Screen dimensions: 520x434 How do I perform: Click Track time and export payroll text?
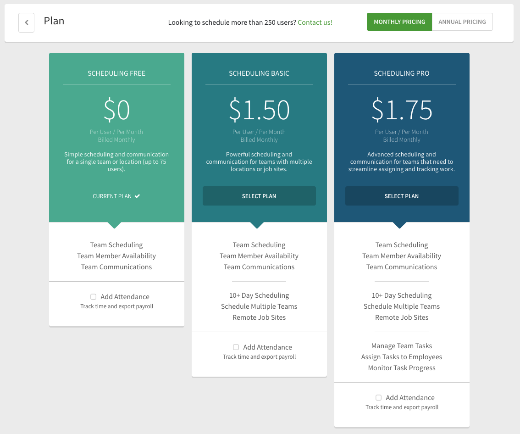click(x=116, y=306)
